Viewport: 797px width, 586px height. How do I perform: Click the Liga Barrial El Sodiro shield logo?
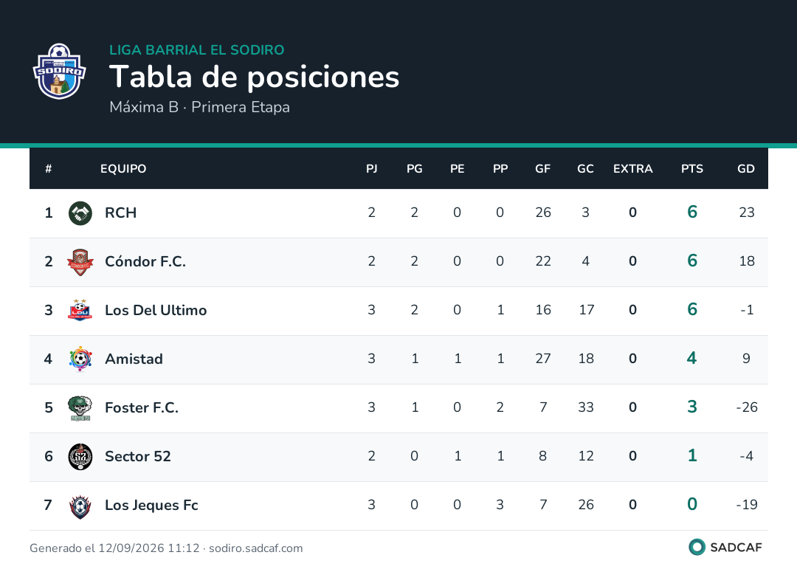tap(60, 71)
